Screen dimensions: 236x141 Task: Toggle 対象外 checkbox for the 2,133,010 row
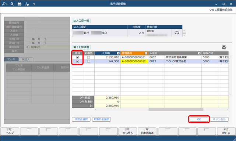[x=88, y=57]
